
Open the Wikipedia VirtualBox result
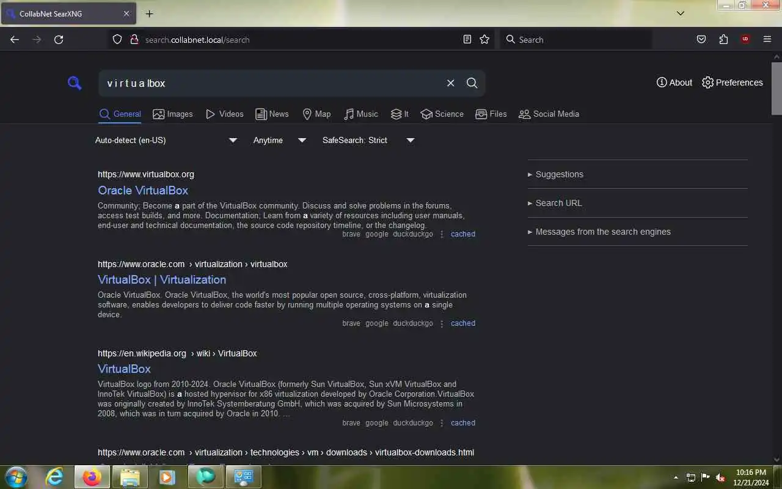pyautogui.click(x=124, y=369)
